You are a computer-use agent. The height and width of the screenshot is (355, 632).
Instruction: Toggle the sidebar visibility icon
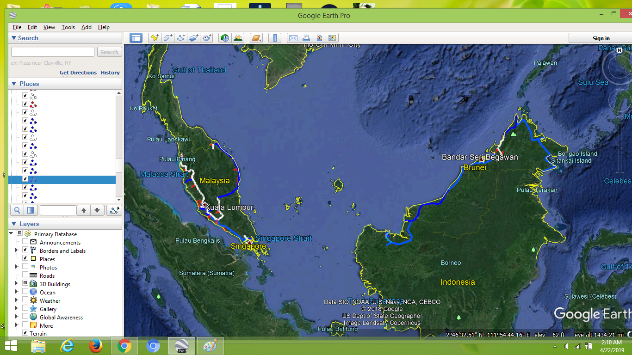[136, 38]
